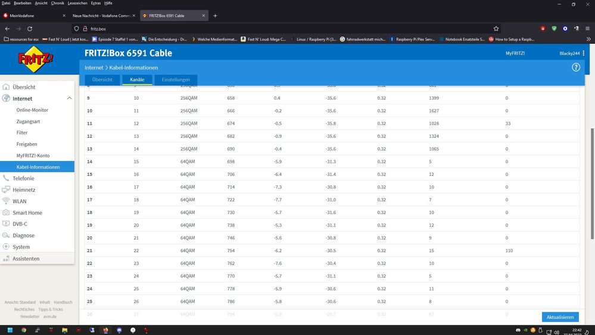Open a new tab with plus icon
The width and height of the screenshot is (595, 335).
(215, 15)
